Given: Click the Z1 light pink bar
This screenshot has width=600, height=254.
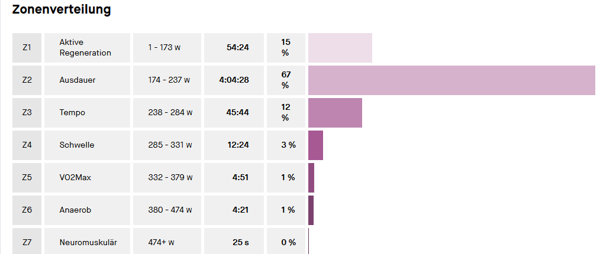Looking at the screenshot, I should [340, 48].
